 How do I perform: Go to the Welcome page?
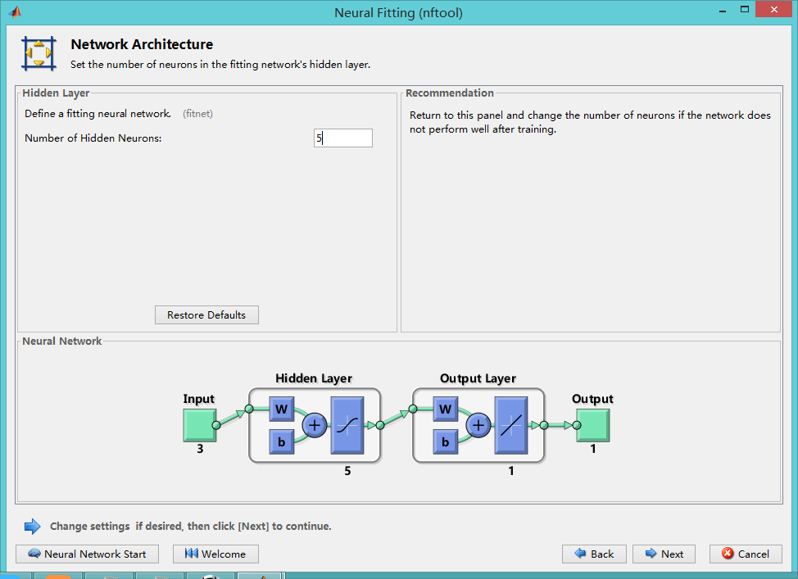[215, 554]
